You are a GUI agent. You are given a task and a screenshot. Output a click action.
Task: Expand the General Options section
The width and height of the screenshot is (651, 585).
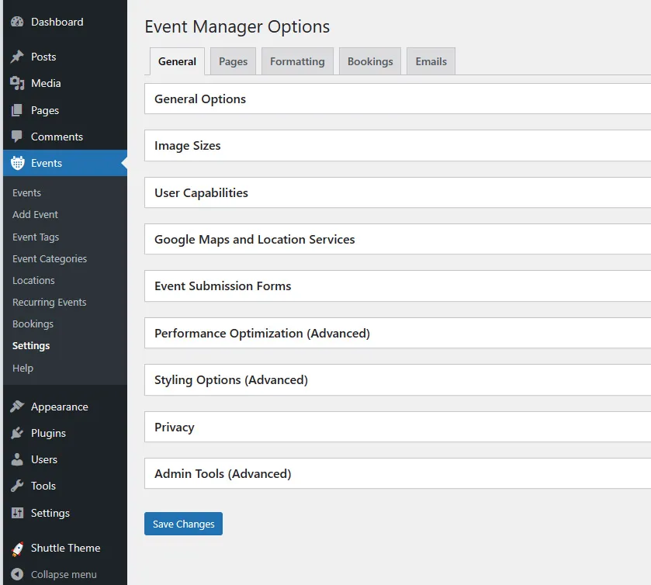point(200,99)
